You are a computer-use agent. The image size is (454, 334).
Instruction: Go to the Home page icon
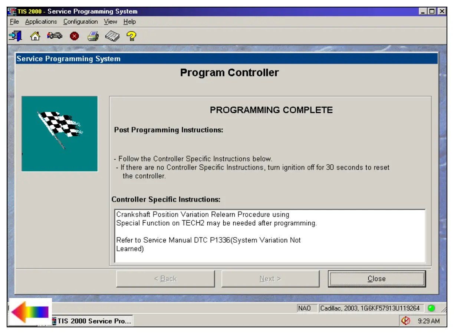click(35, 36)
